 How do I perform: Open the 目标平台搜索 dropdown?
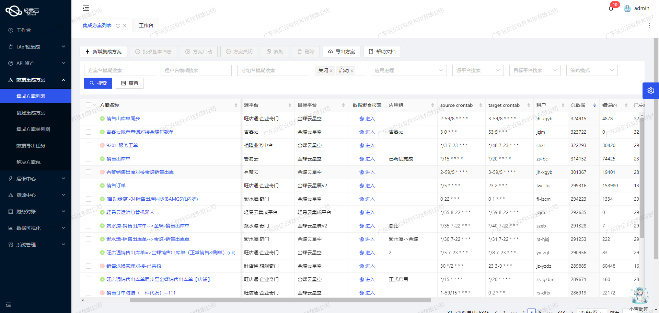pyautogui.click(x=535, y=70)
